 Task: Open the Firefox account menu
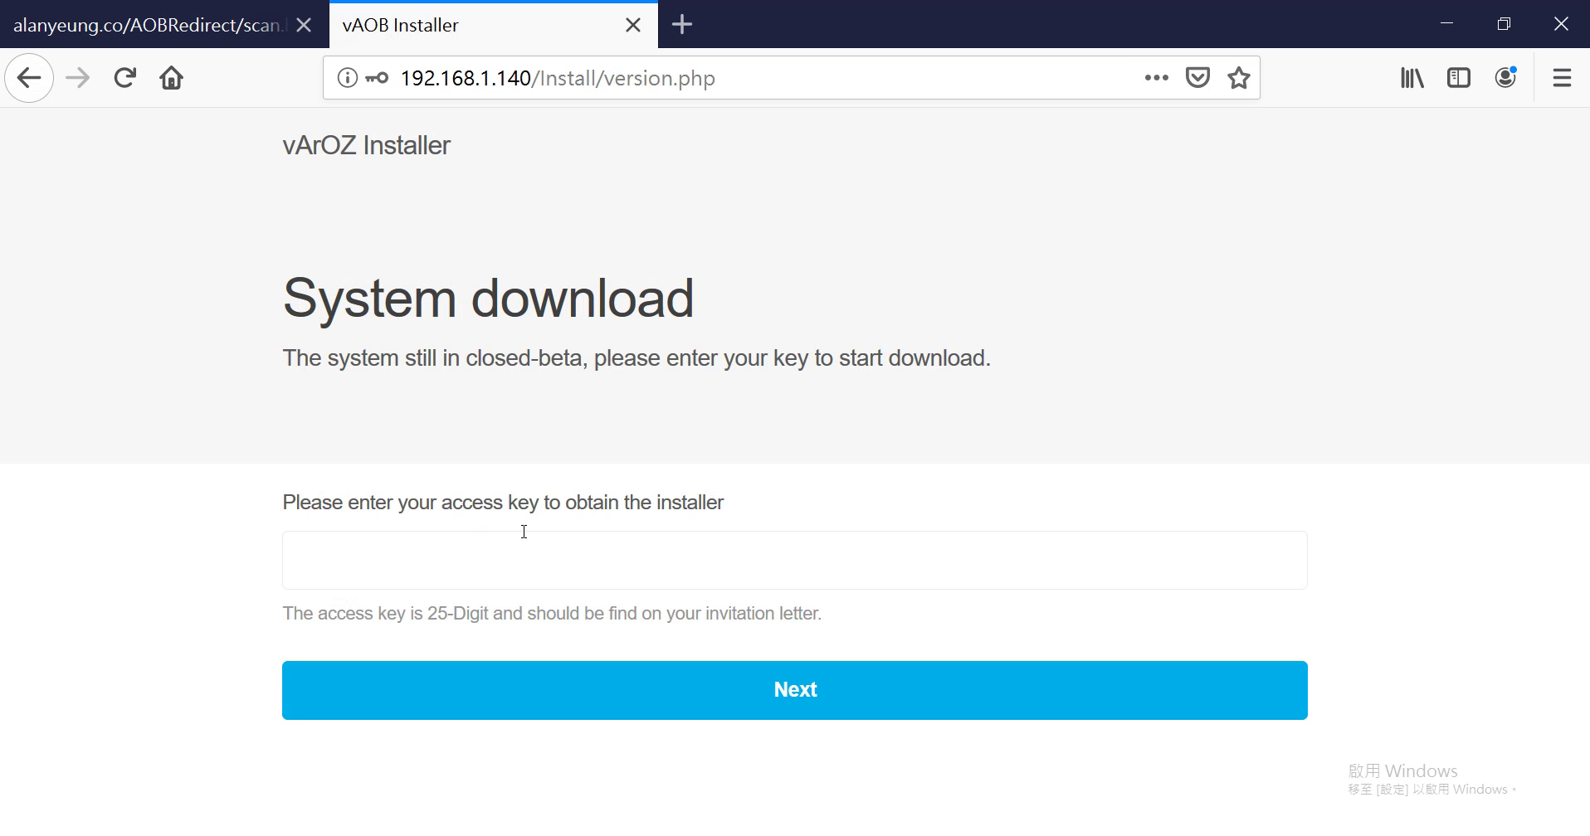(x=1505, y=78)
